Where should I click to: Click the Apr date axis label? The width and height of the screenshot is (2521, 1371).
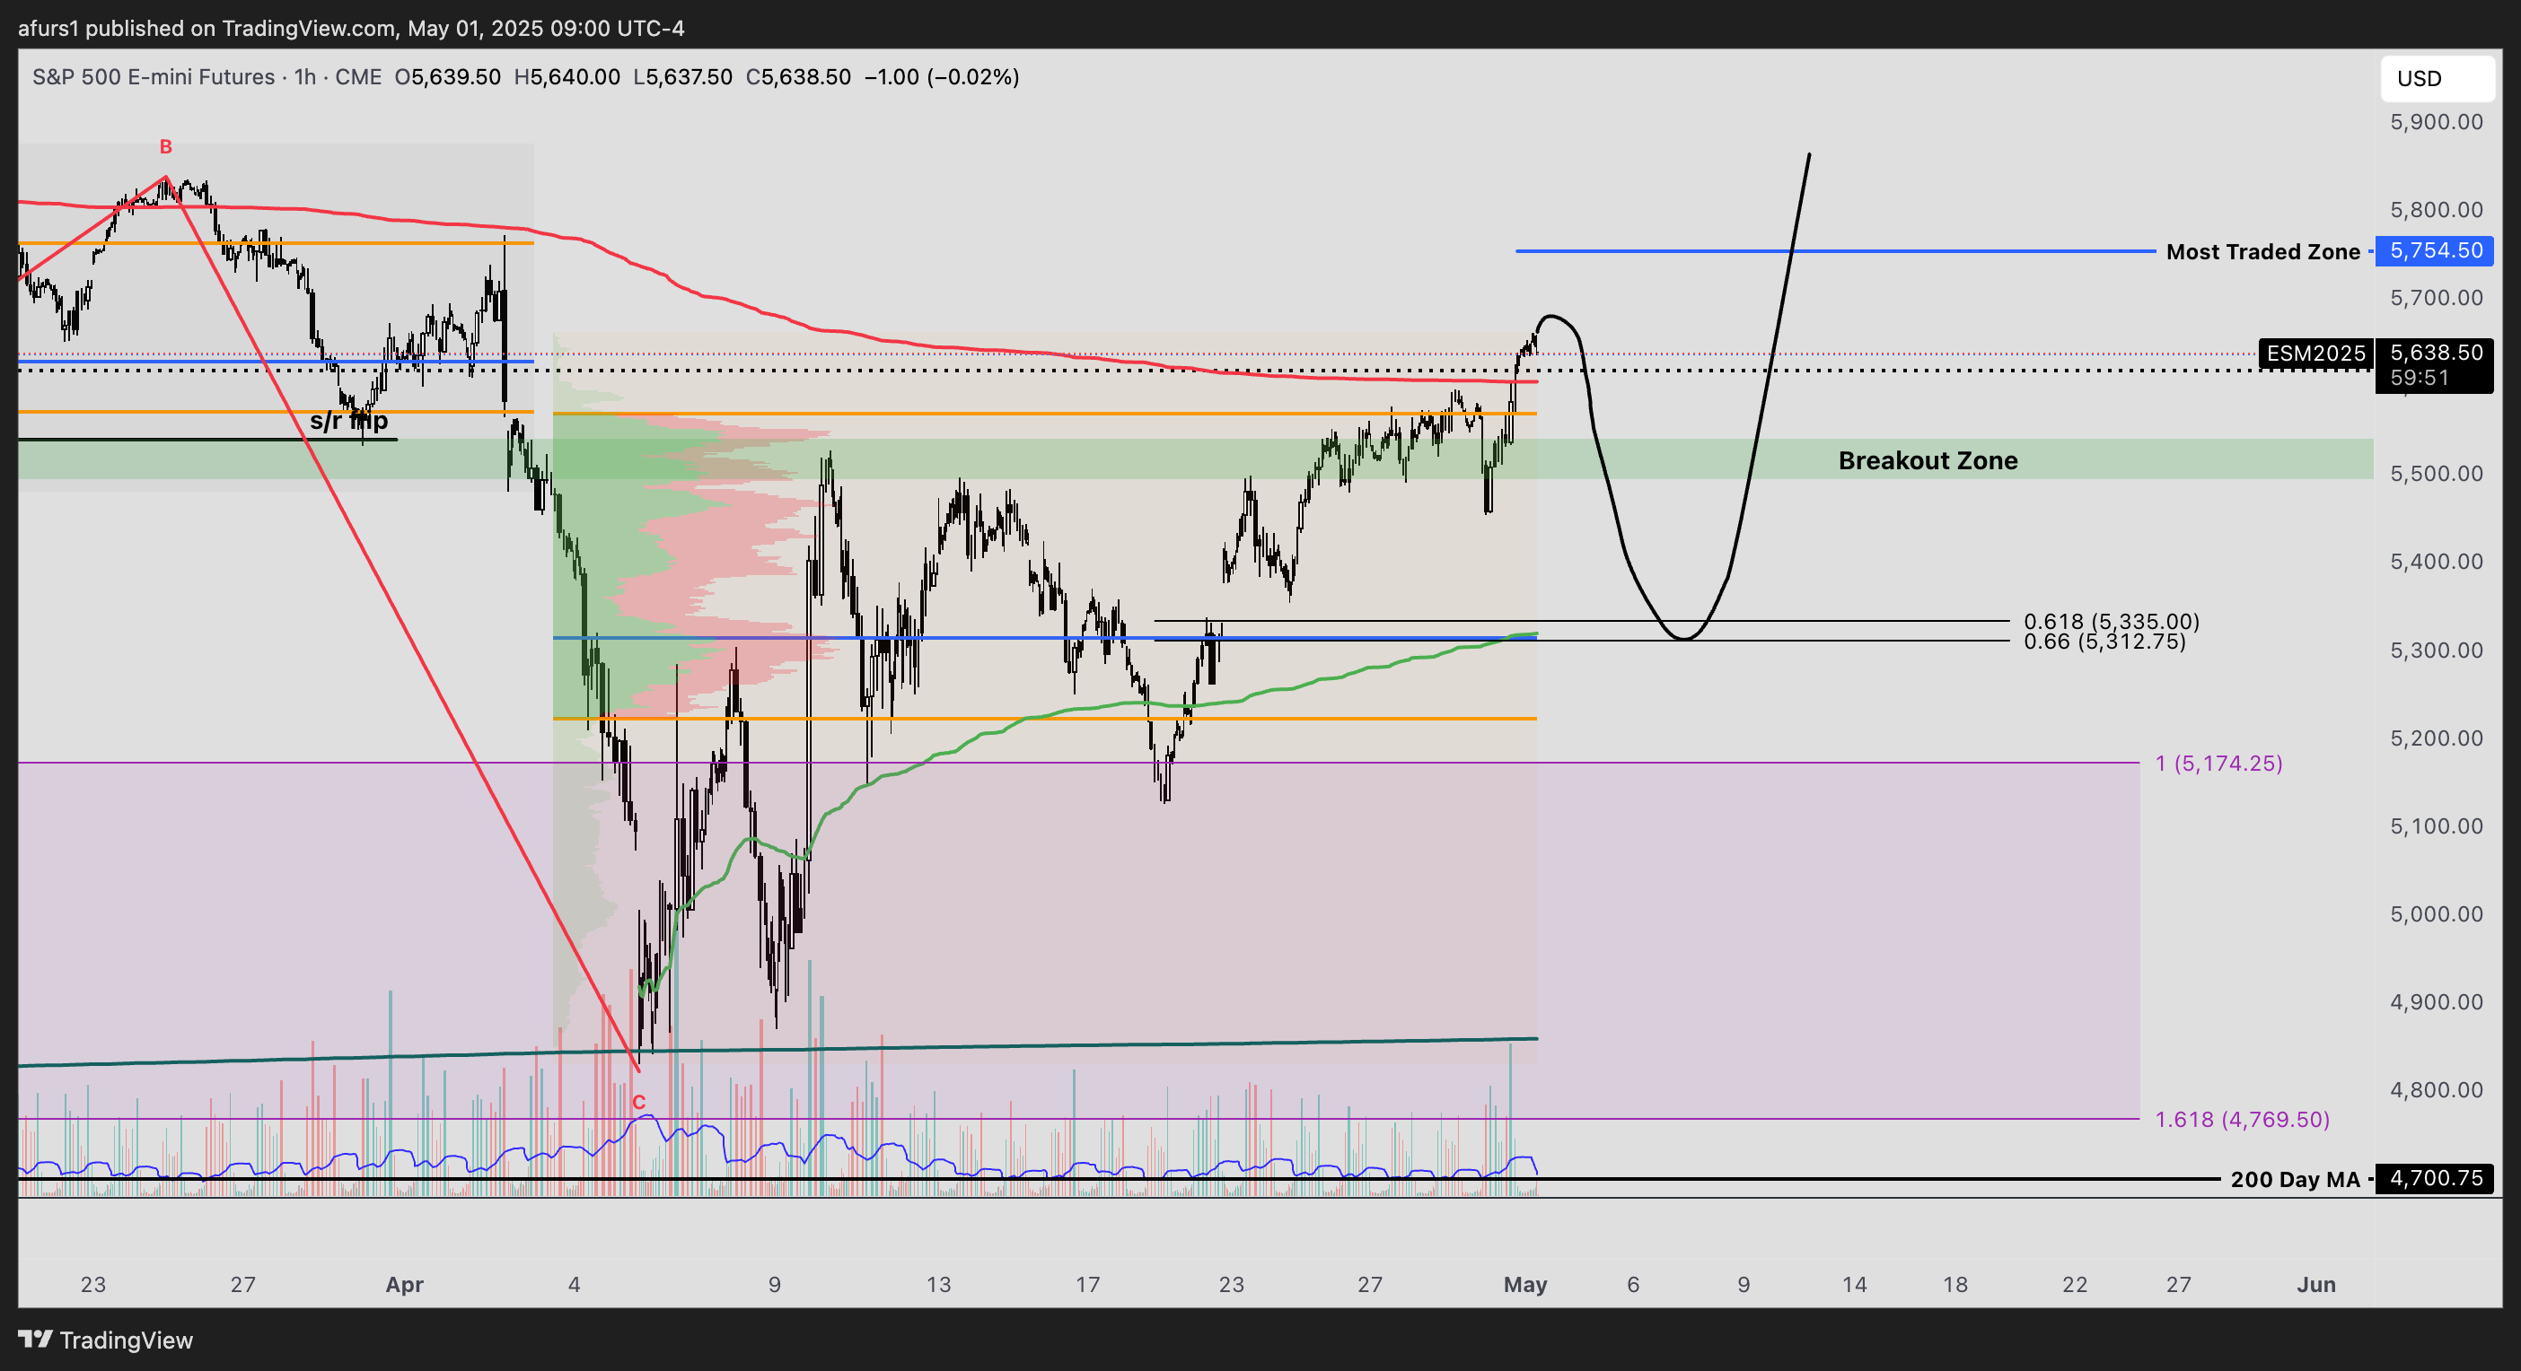404,1285
